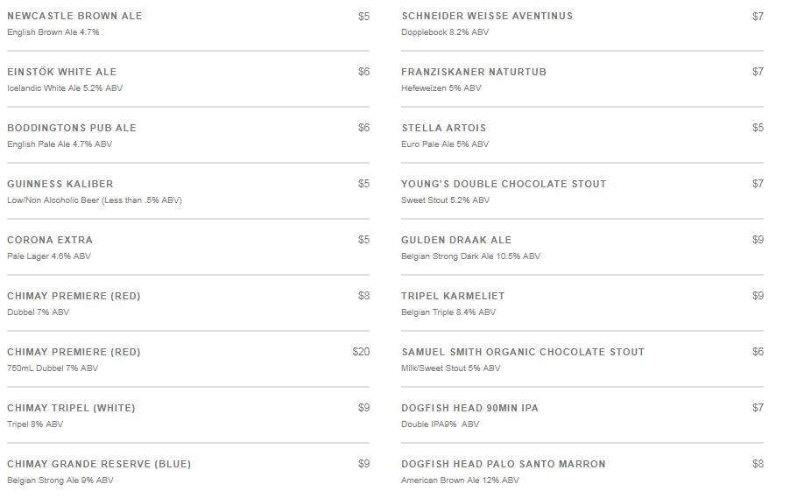Click the Tripel Karmeliet beer name
Image resolution: width=790 pixels, height=498 pixels.
(453, 296)
